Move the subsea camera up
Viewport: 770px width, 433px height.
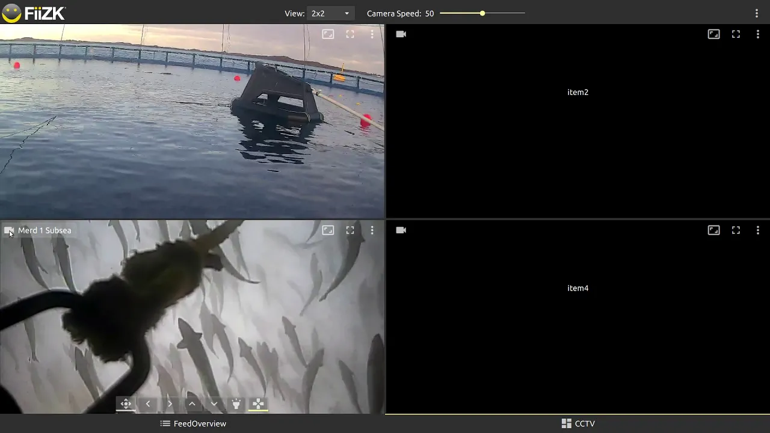click(192, 404)
